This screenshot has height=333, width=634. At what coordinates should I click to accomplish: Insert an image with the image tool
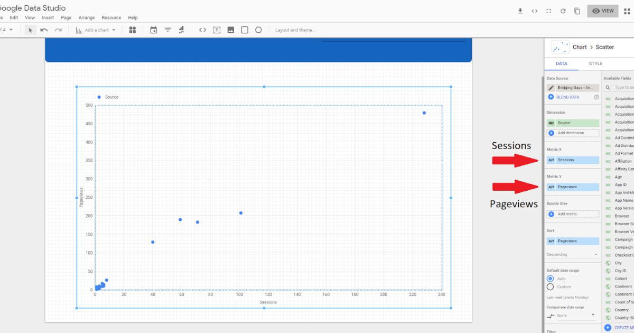tap(230, 30)
